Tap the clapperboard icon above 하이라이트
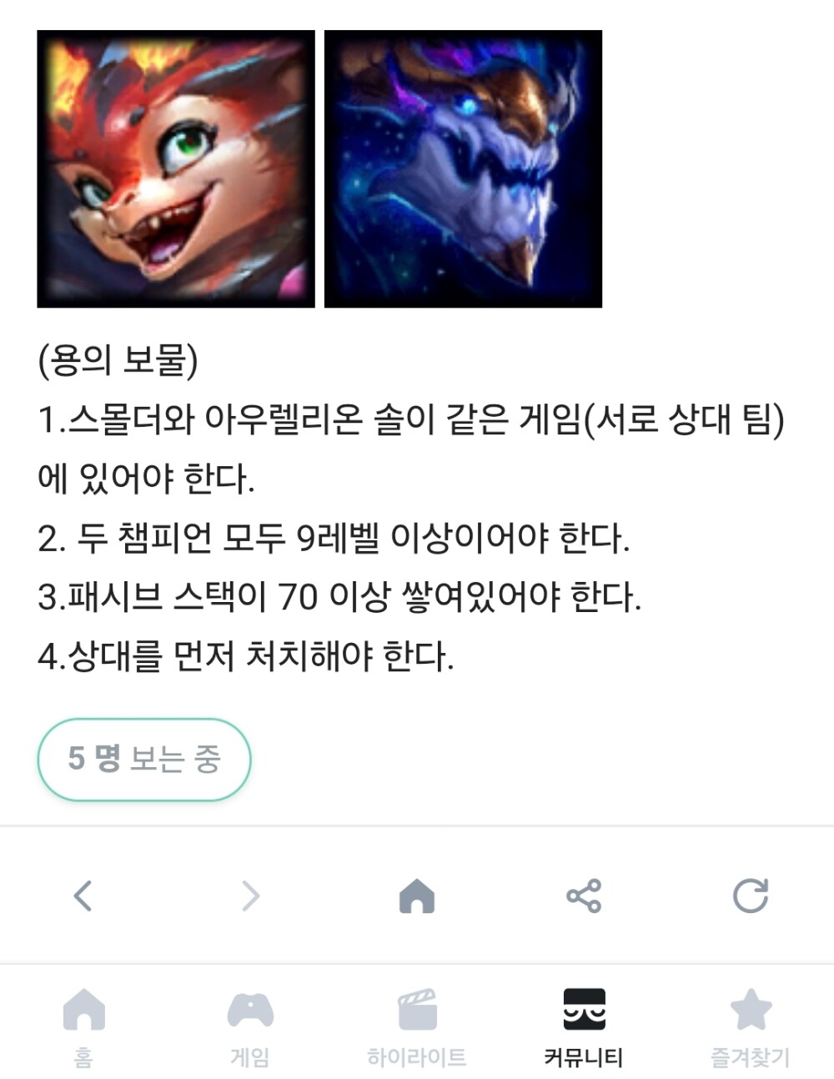This screenshot has width=834, height=1079. [417, 1009]
